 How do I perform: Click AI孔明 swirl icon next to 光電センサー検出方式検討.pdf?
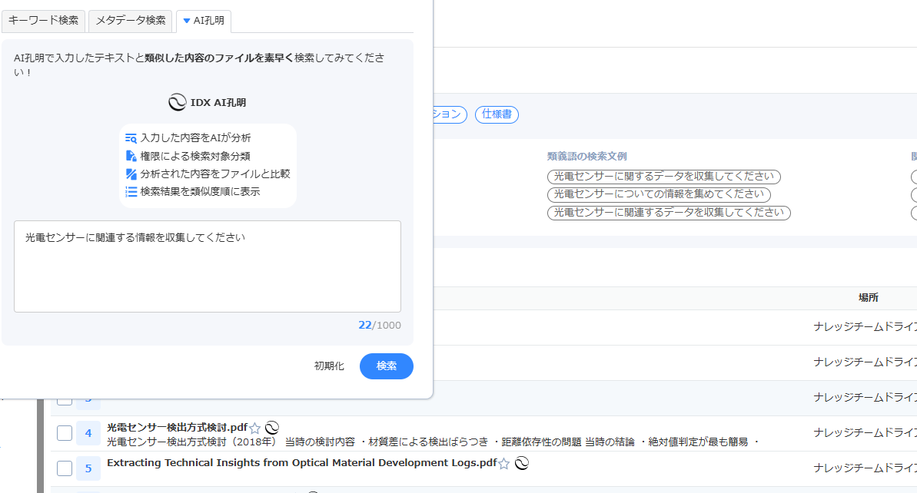tap(271, 428)
